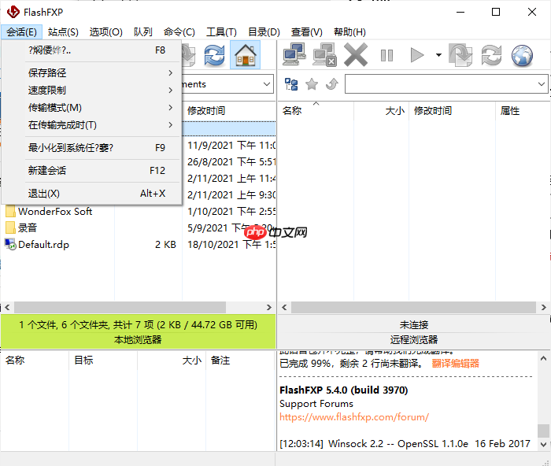Click log pane scroll down arrow

(x=543, y=444)
